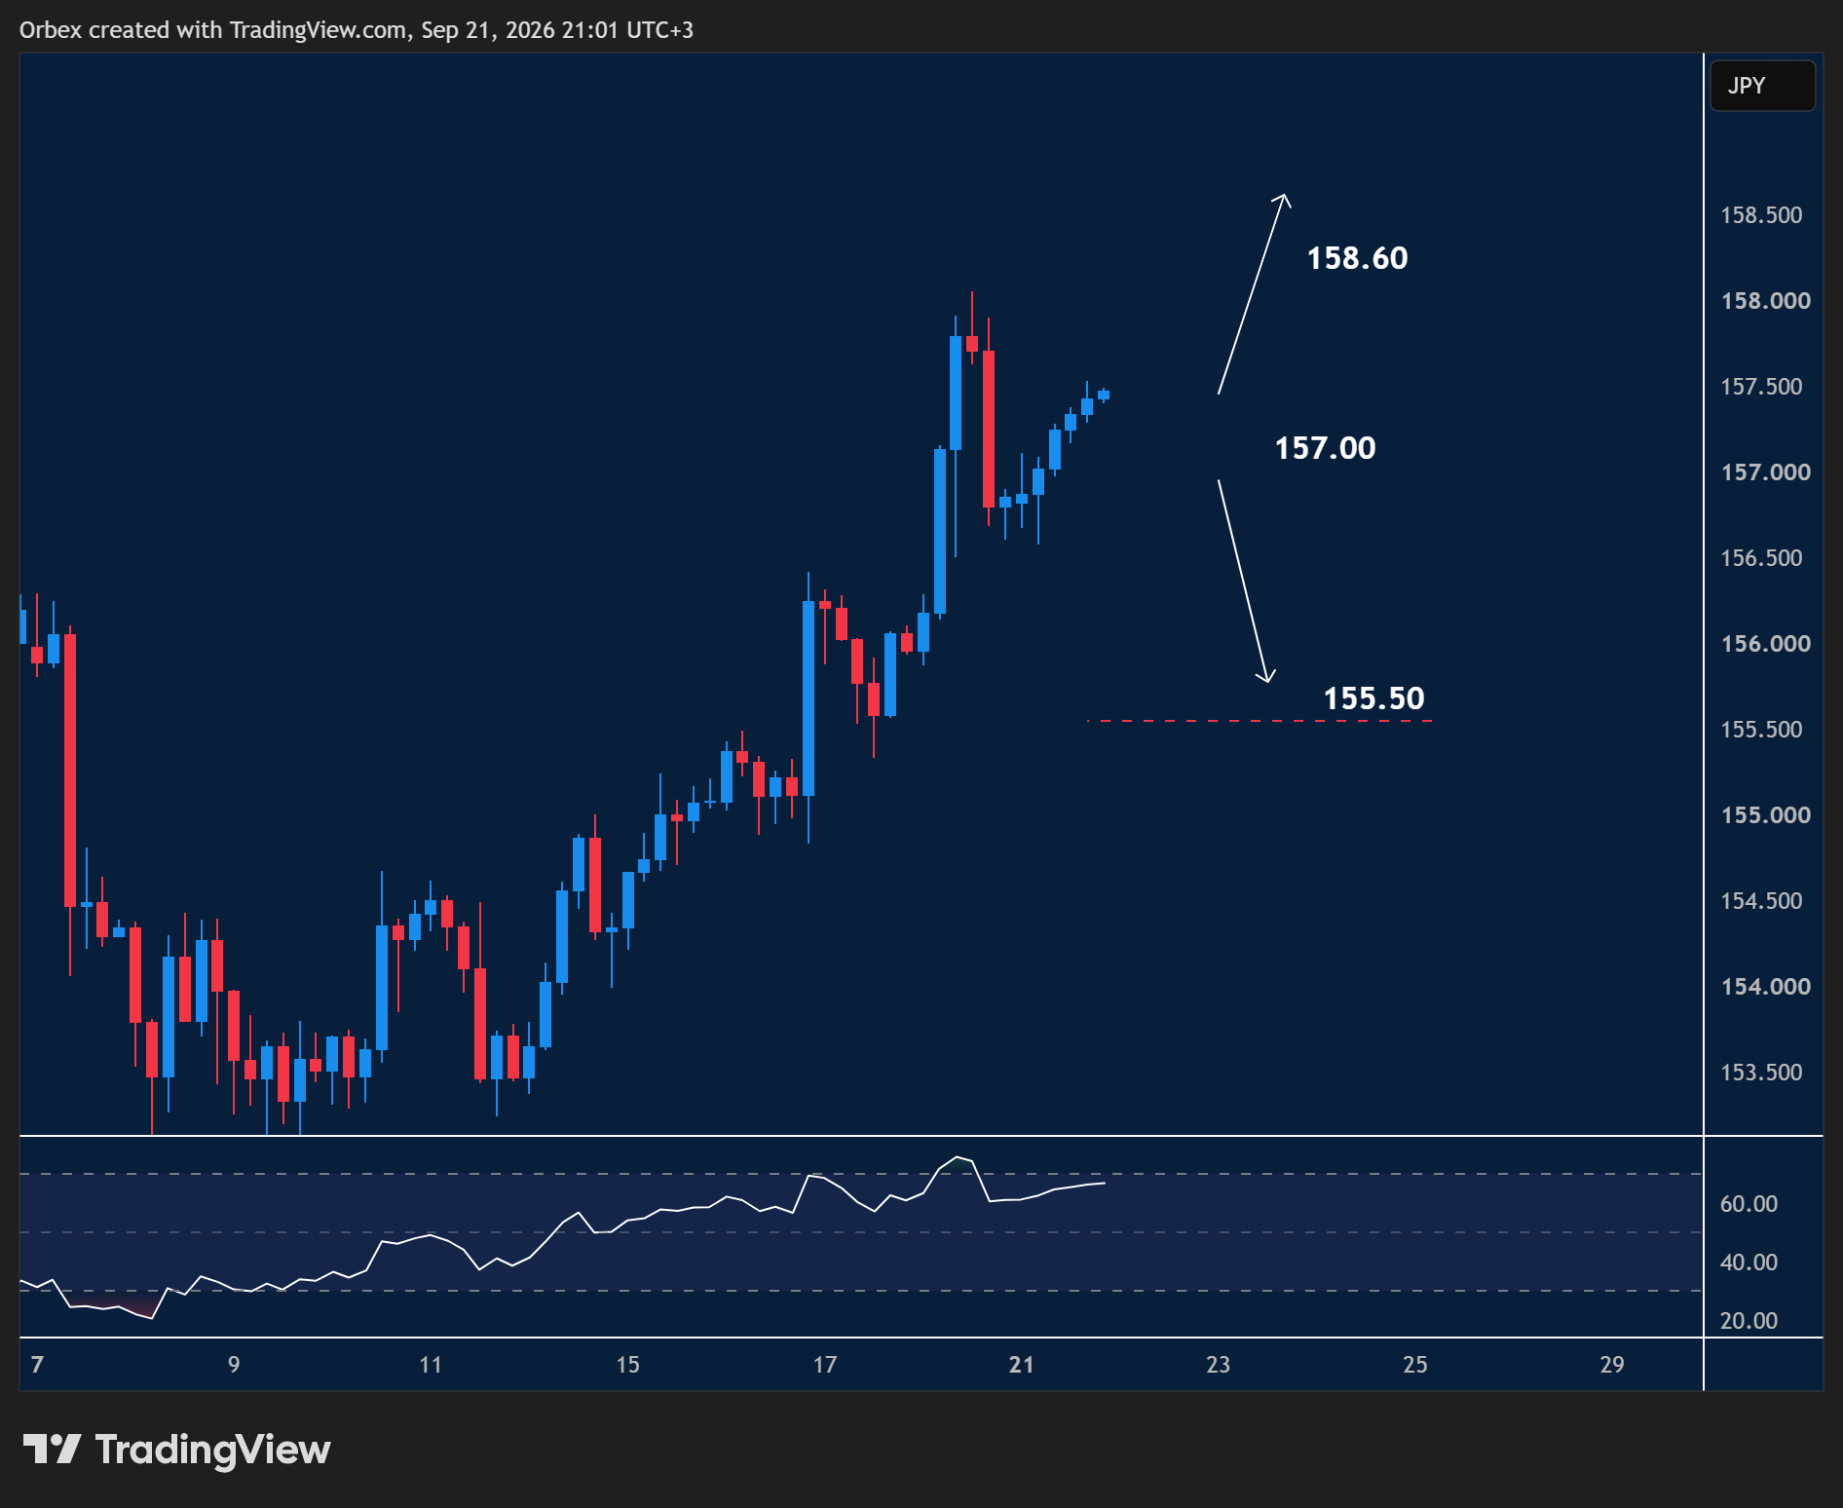Viewport: 1843px width, 1508px height.
Task: Click date 11 on time axis
Action: 431,1365
